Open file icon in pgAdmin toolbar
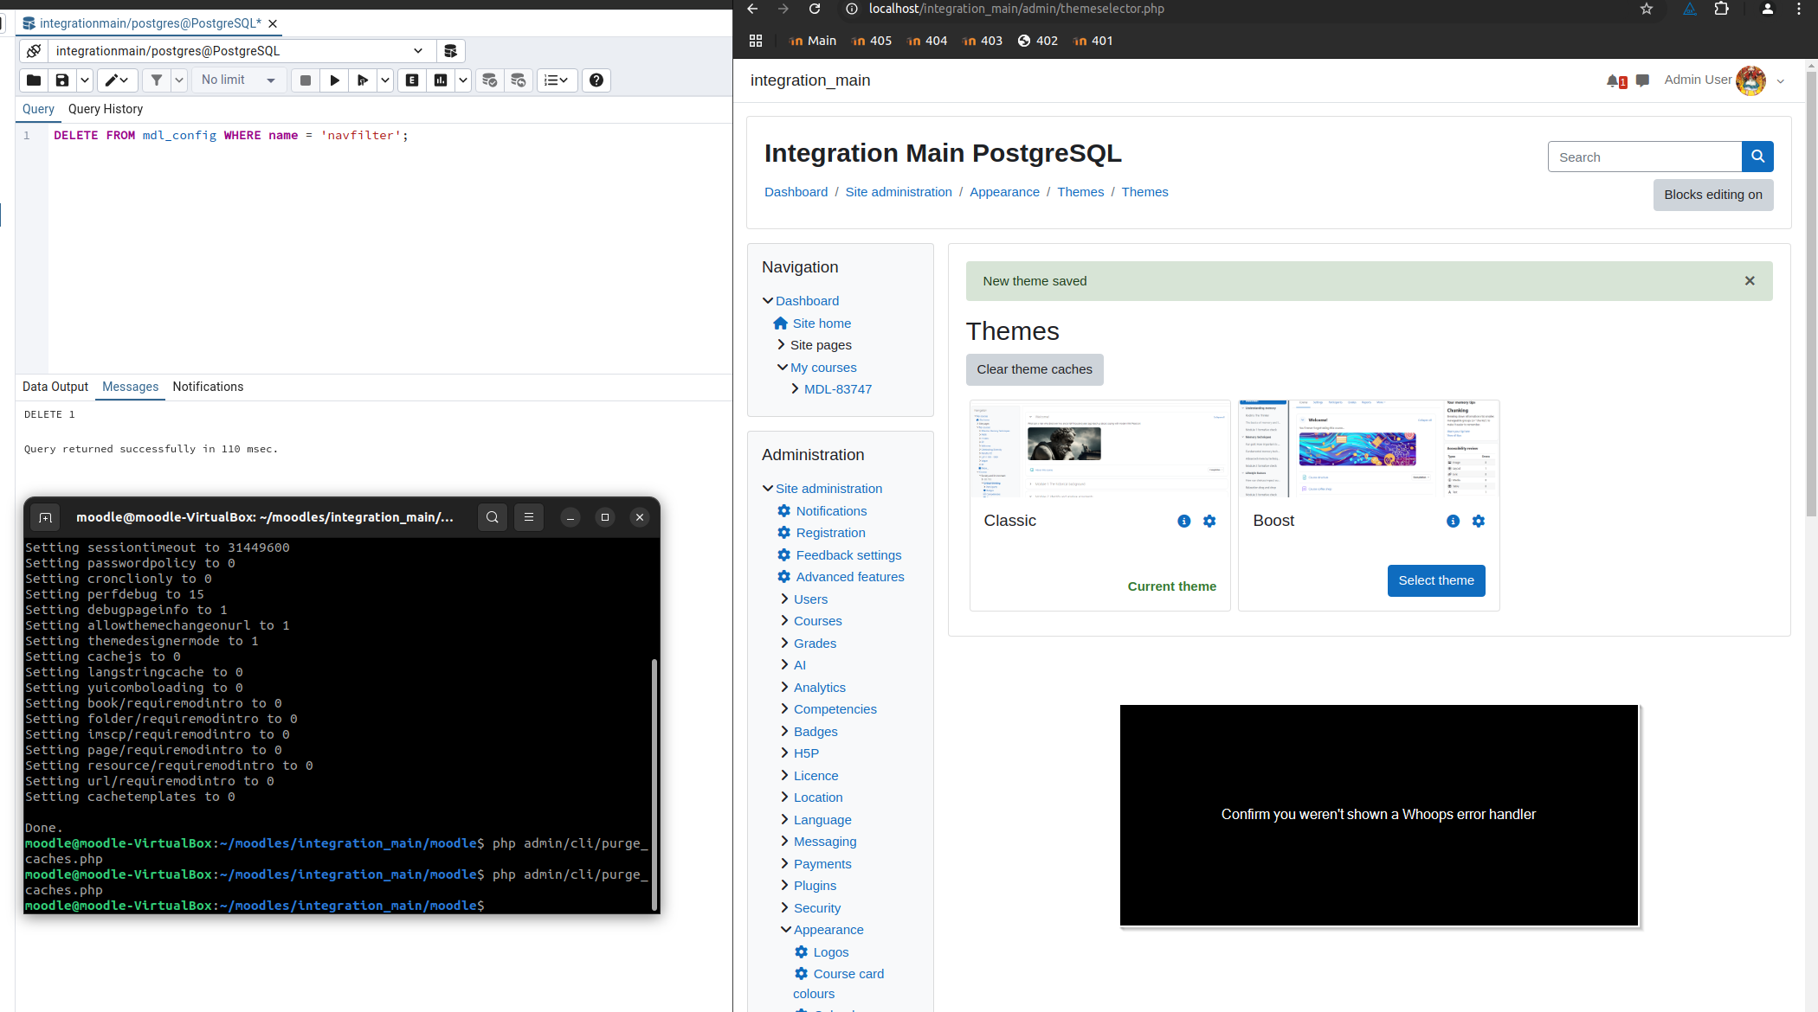The width and height of the screenshot is (1818, 1012). click(34, 80)
